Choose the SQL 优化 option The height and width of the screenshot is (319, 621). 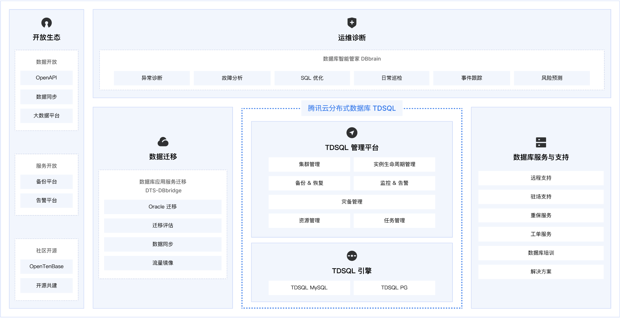tap(312, 78)
